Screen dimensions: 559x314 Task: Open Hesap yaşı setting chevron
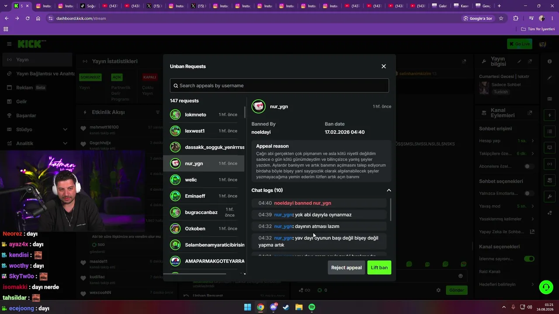[532, 141]
